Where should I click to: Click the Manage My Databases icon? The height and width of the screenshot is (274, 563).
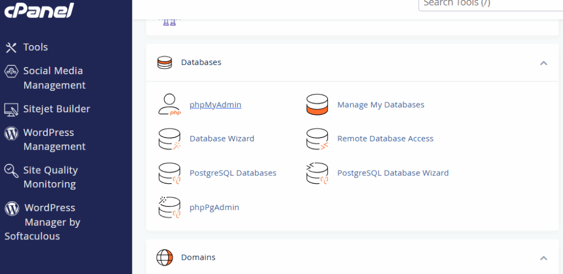tap(317, 105)
